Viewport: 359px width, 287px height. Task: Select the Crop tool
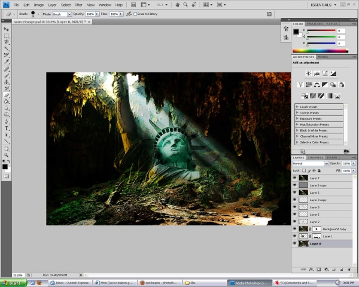(x=6, y=55)
